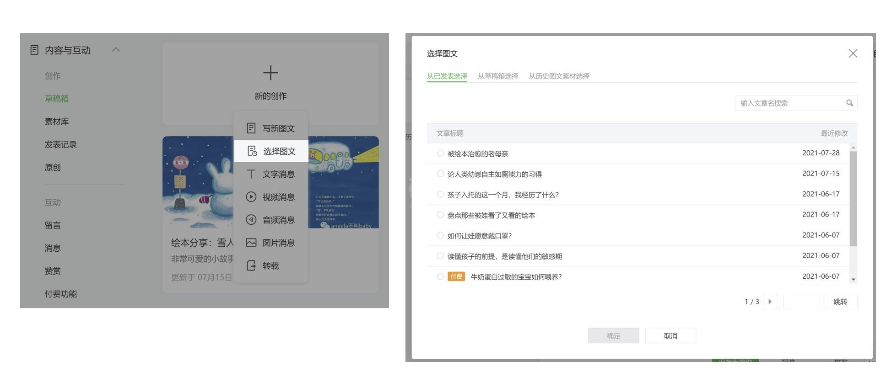Choose 音频消息 from the creation menu
Screen dimensions: 886x371
click(x=270, y=220)
